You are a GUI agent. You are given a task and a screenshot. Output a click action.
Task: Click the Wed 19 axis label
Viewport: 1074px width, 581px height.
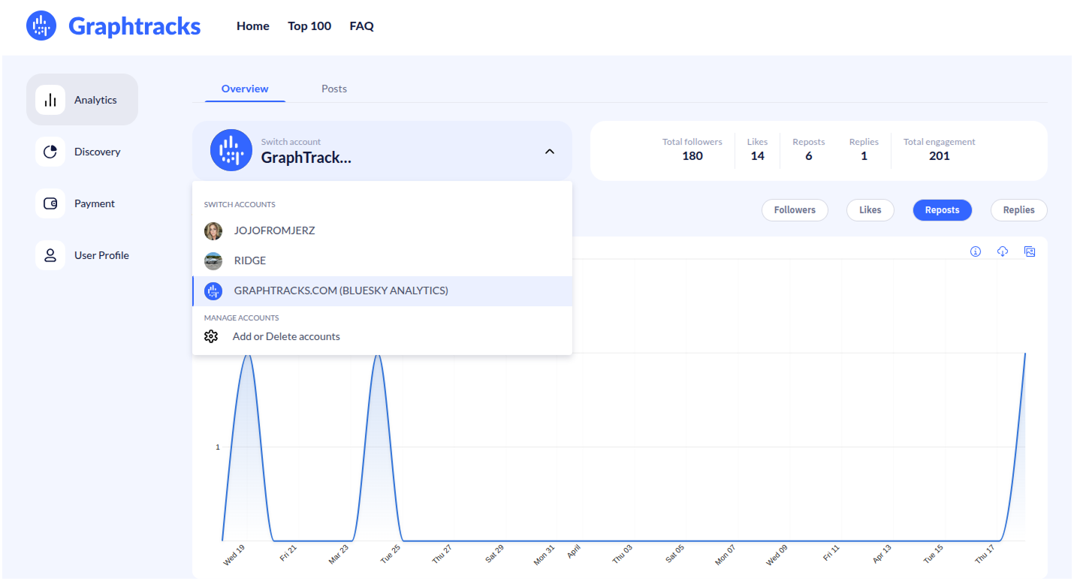coord(234,556)
